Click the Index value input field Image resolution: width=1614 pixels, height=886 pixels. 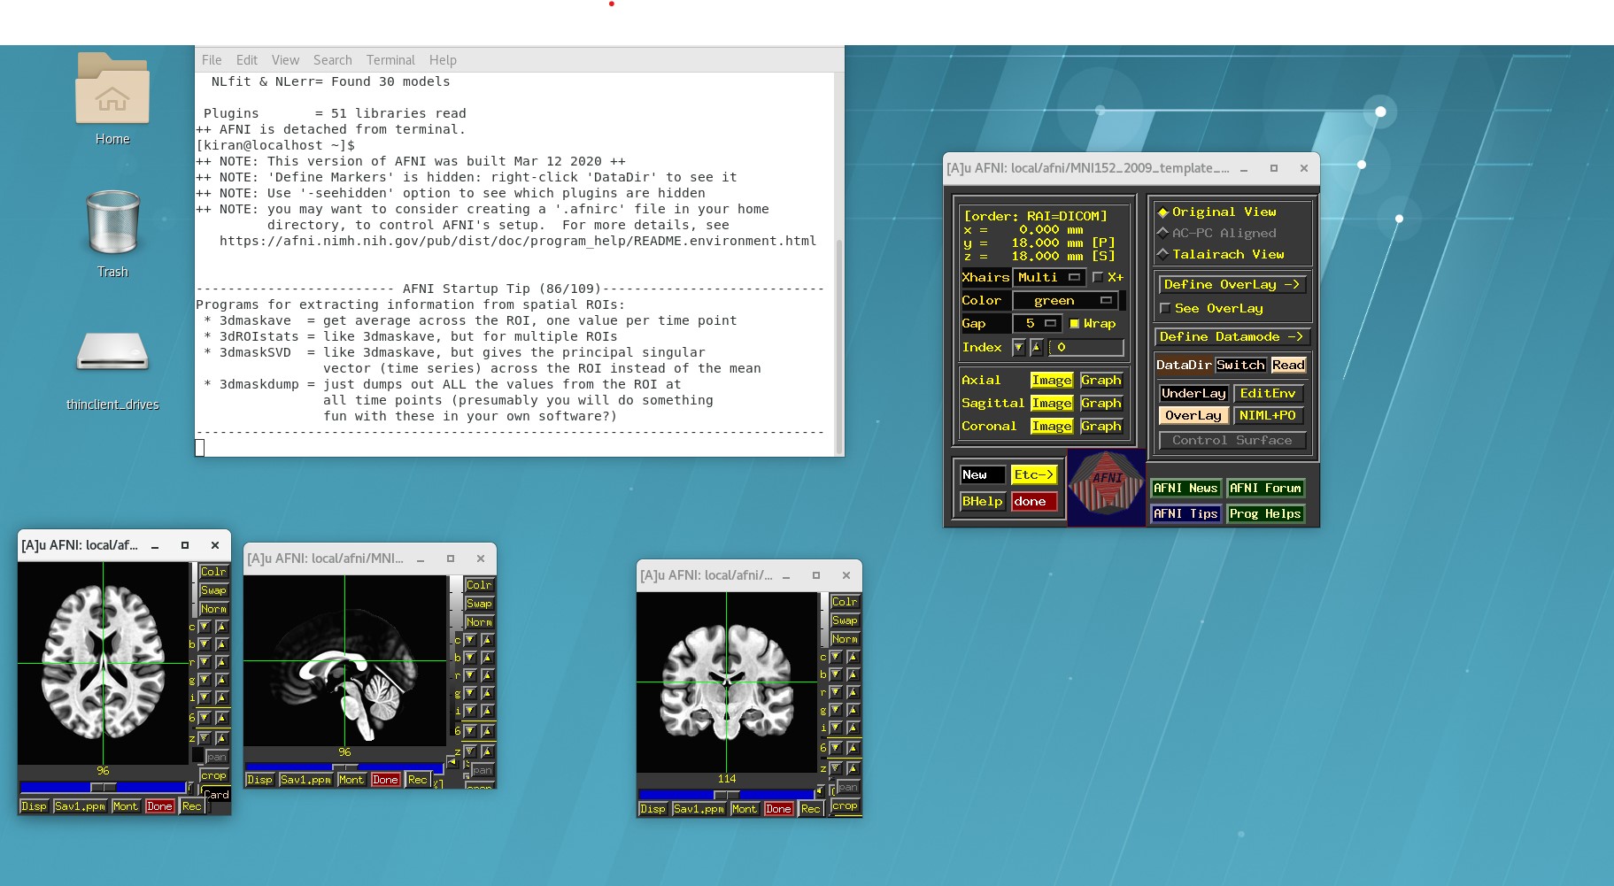tap(1086, 348)
